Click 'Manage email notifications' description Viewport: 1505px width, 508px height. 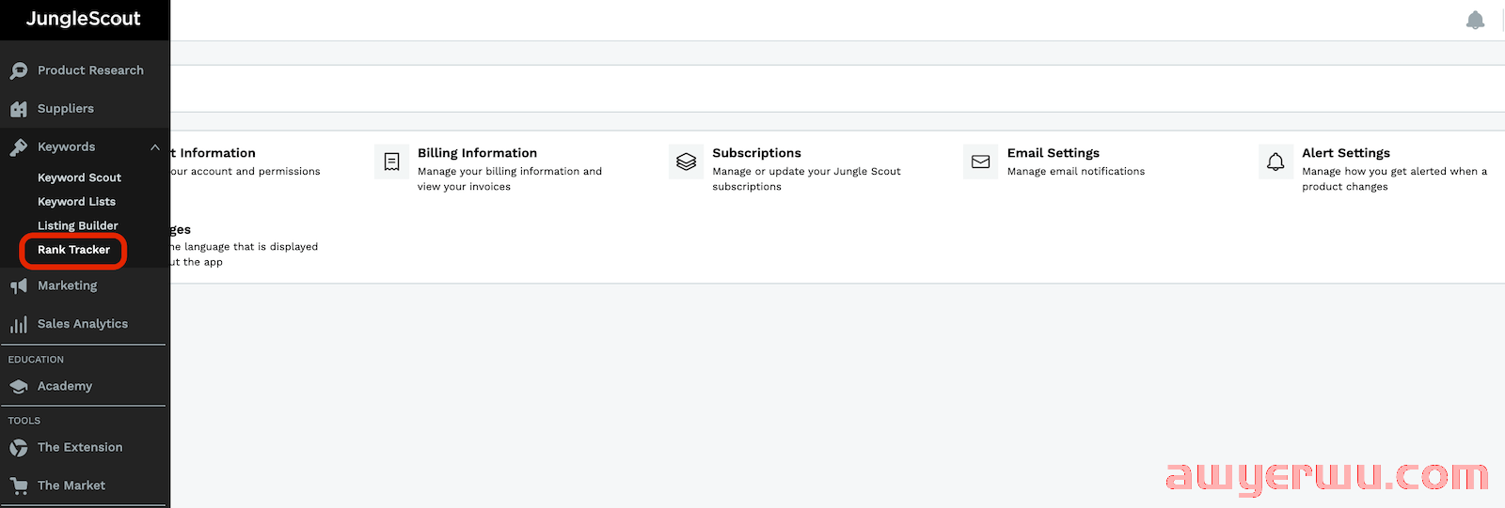tap(1075, 172)
